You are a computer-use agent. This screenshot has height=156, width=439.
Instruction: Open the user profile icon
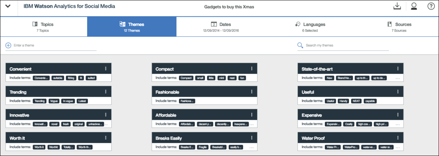[414, 6]
